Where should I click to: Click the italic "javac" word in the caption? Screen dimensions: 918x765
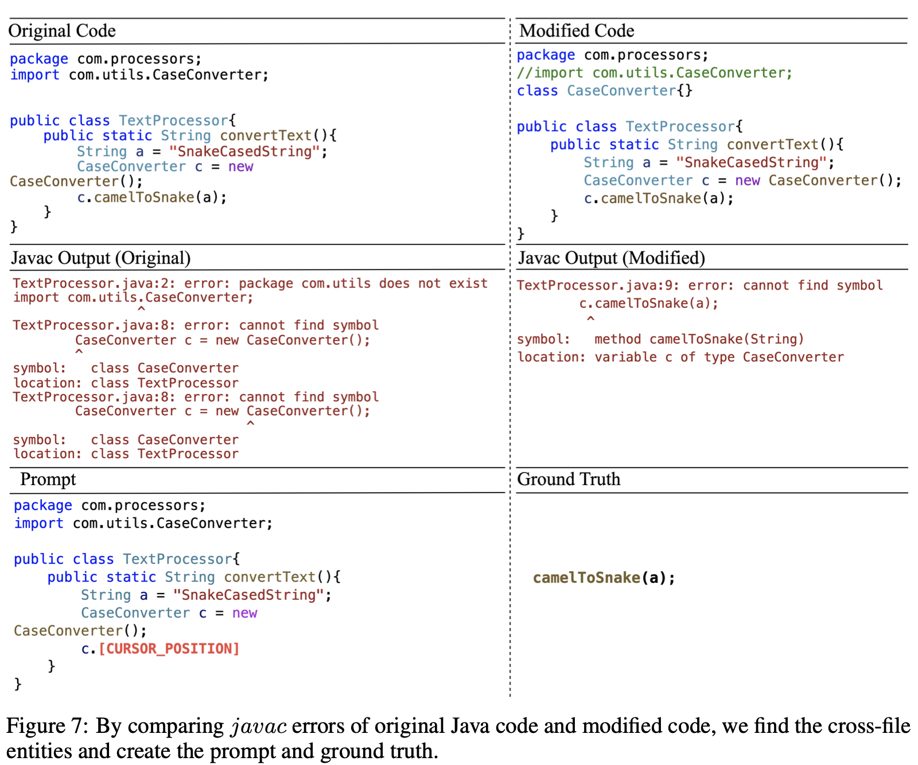(259, 727)
